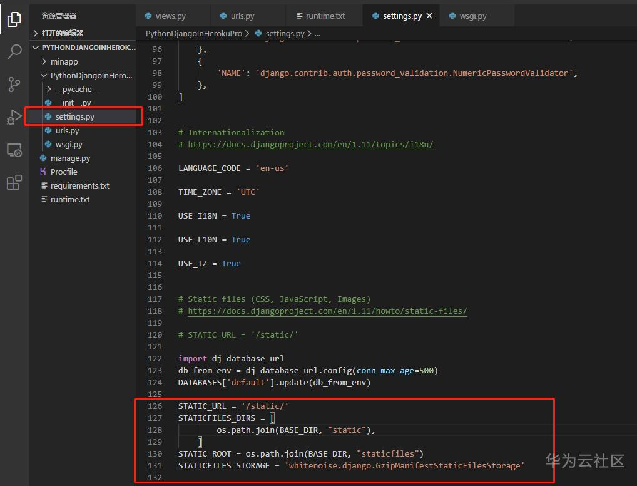
Task: Click the Heroku icon beside Procfile
Action: 43,172
